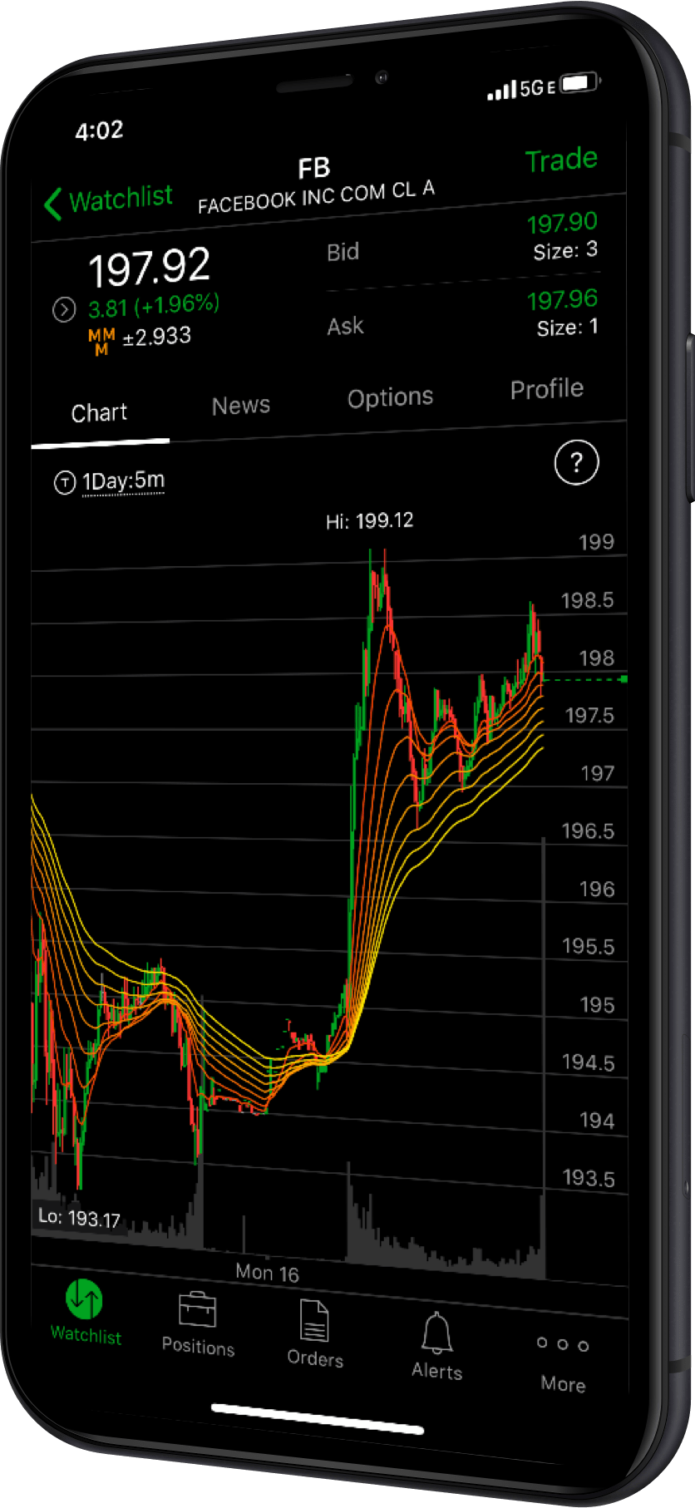
Task: Tap the 193.5 price axis label
Action: point(589,1178)
